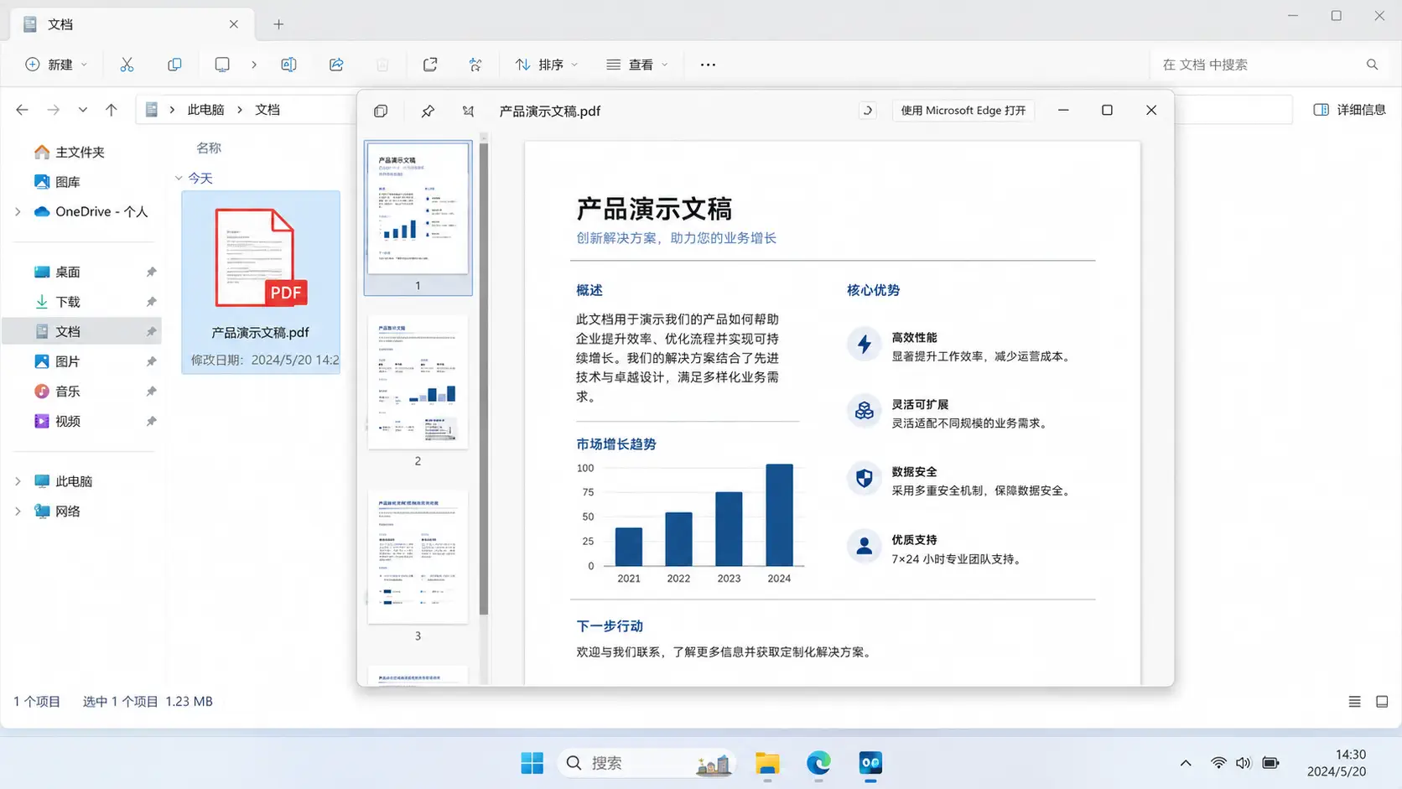Select the 文档 tab at top
Image resolution: width=1402 pixels, height=789 pixels.
pos(130,24)
